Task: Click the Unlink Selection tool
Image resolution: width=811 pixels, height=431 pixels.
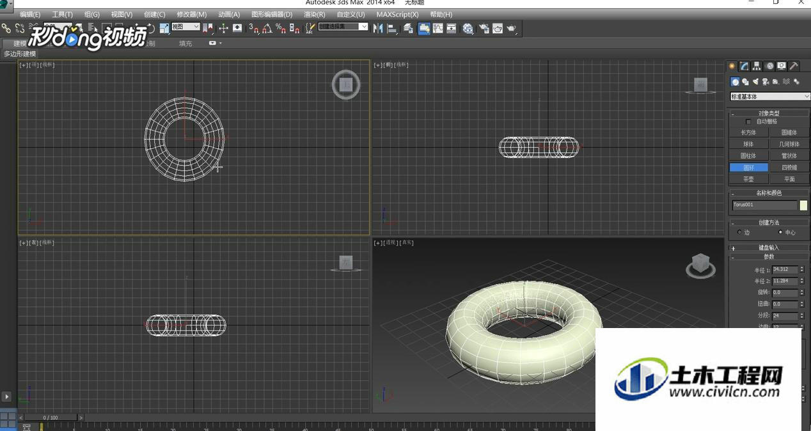Action: [x=20, y=28]
